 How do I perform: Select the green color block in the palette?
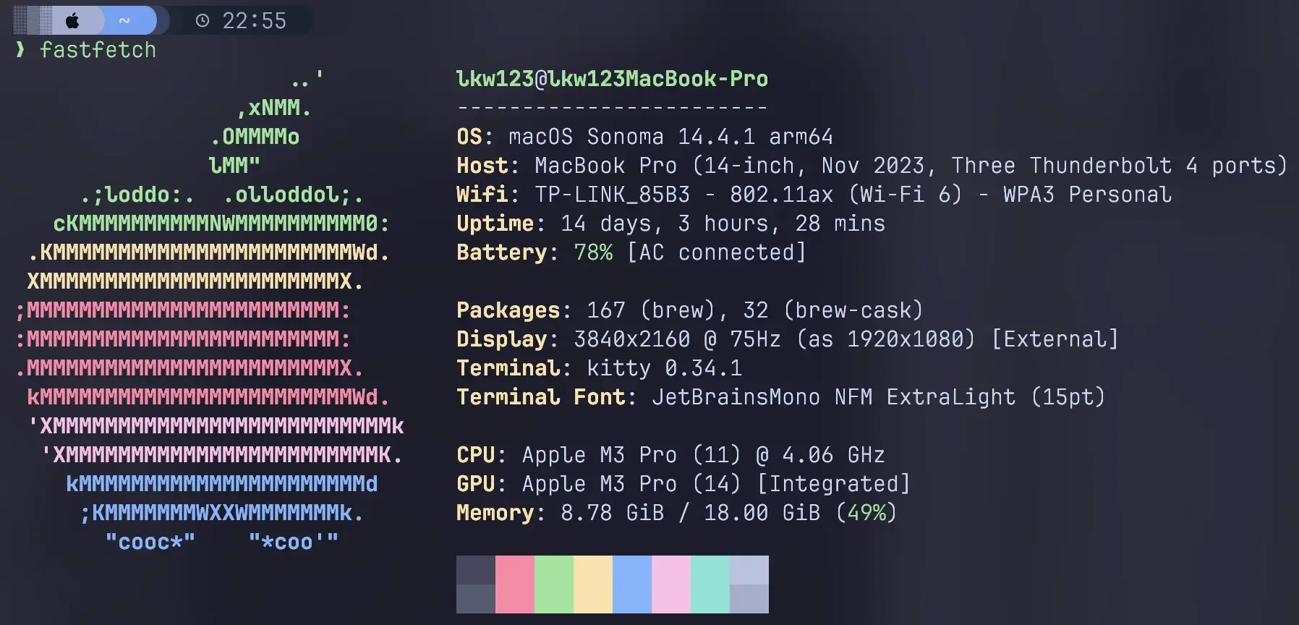(x=554, y=584)
